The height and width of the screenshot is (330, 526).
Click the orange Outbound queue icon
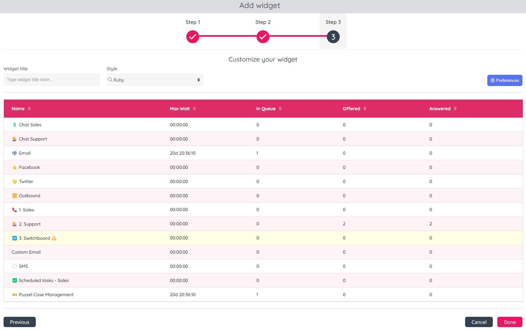(x=15, y=196)
